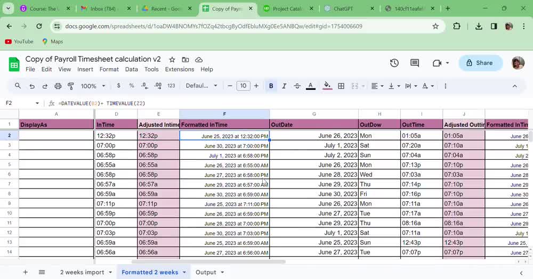Image resolution: width=533 pixels, height=279 pixels.
Task: Select column G header
Action: pos(314,114)
